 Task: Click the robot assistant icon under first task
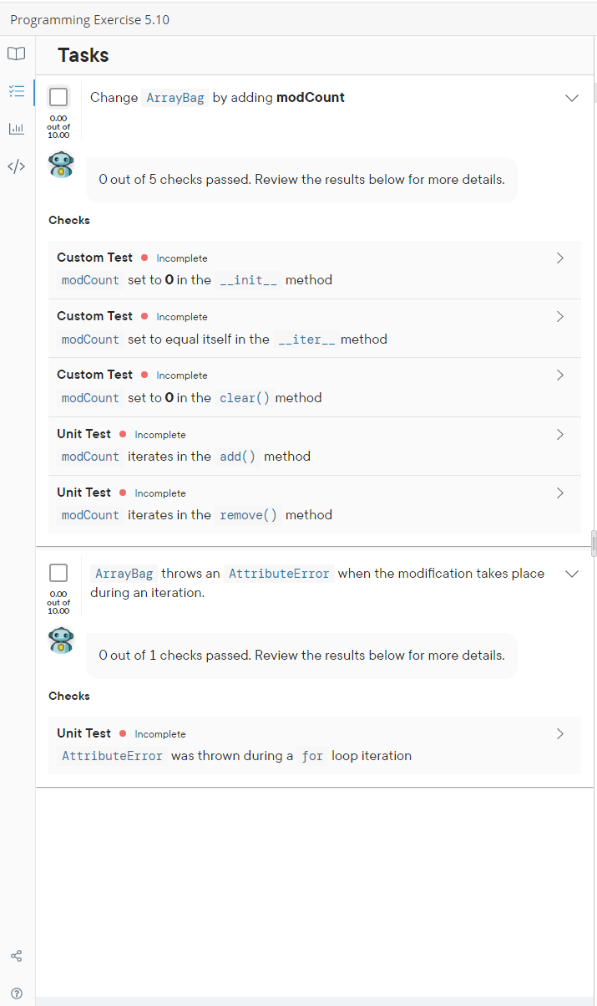pyautogui.click(x=60, y=165)
